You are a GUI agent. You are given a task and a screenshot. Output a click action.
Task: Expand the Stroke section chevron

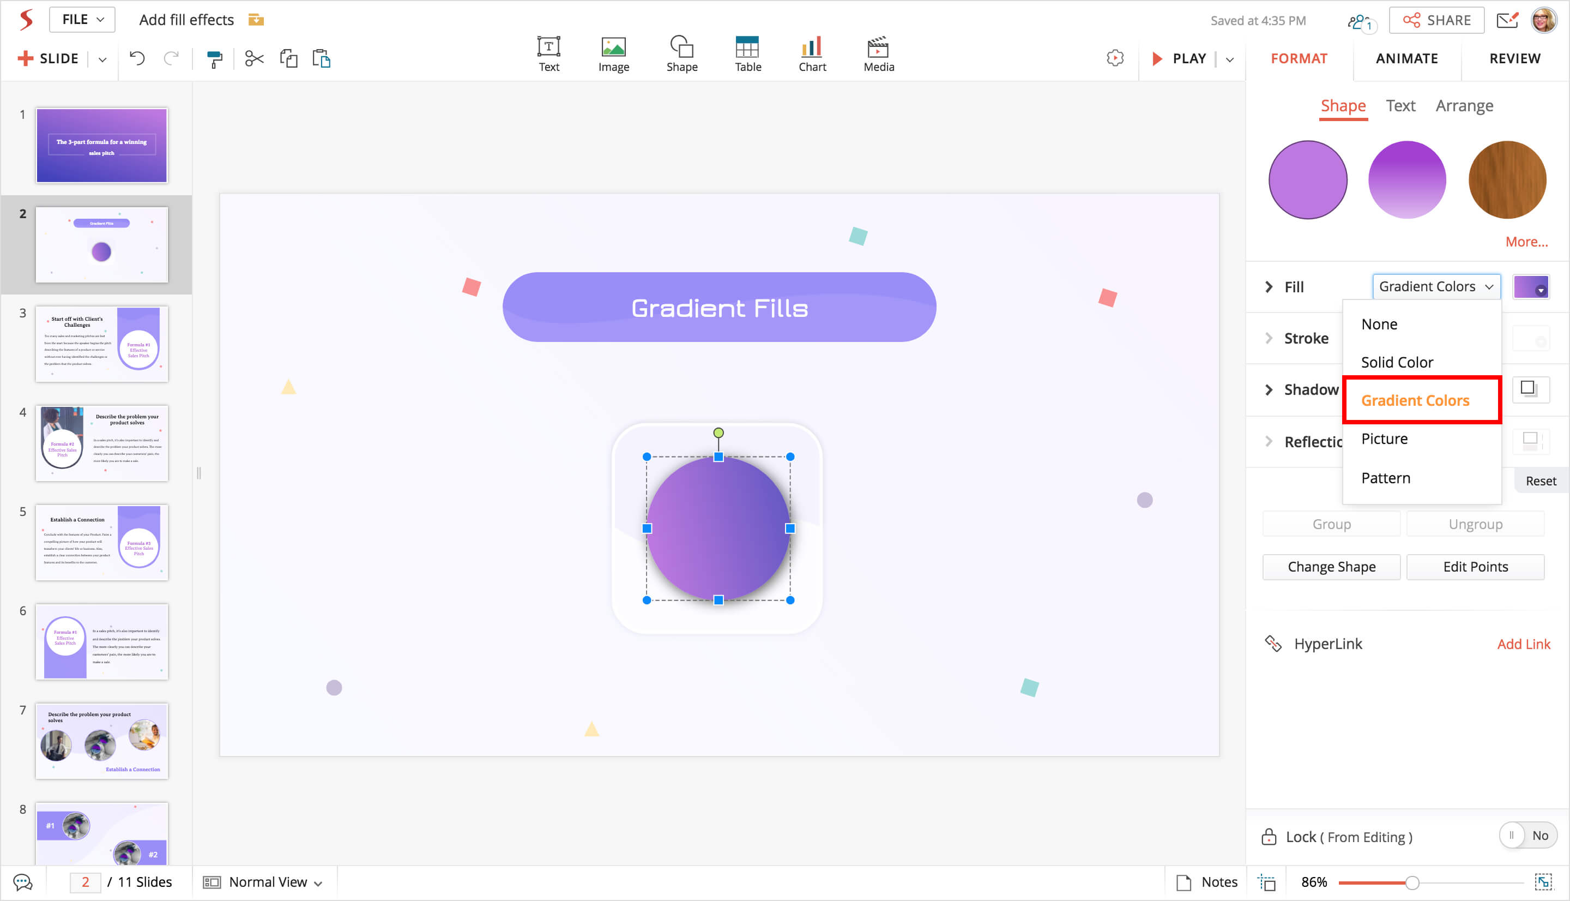click(x=1269, y=338)
